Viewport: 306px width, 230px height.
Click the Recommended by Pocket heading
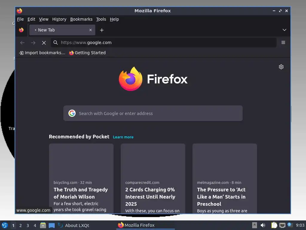click(x=79, y=137)
